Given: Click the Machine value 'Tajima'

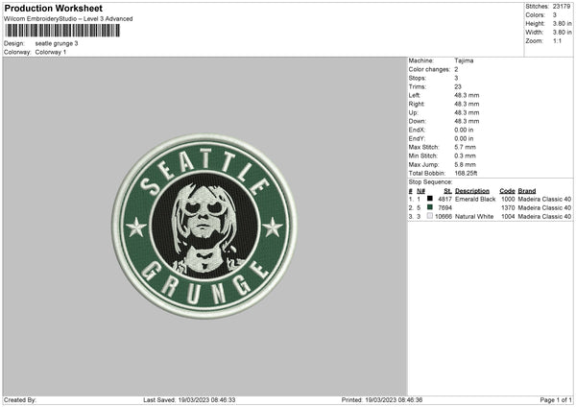Looking at the screenshot, I should (464, 60).
